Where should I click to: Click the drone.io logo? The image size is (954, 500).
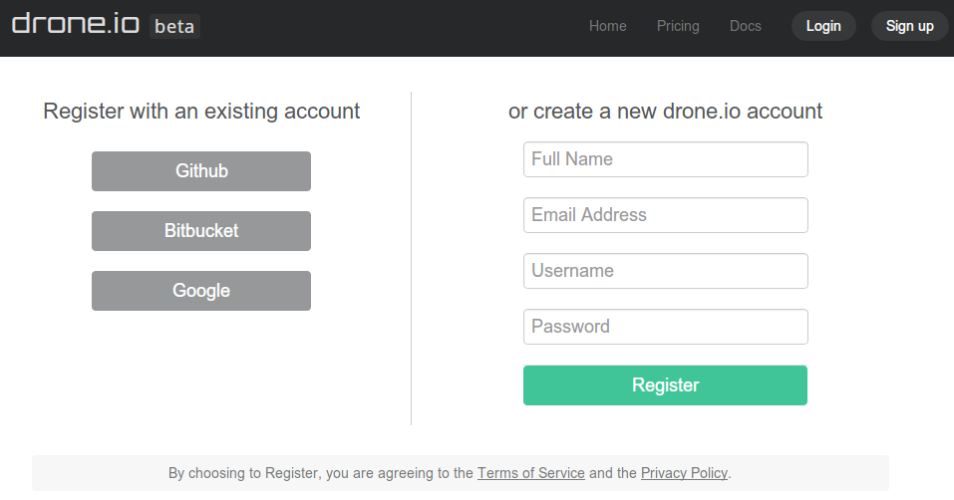(x=76, y=25)
